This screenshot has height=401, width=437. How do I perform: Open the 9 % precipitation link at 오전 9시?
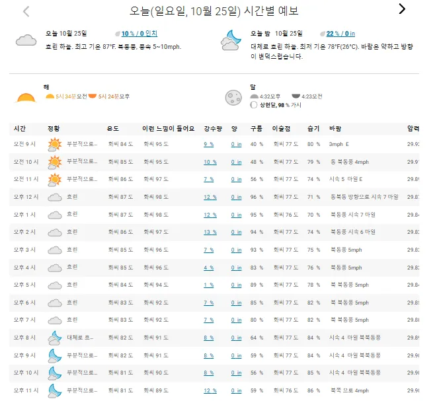[x=208, y=144]
